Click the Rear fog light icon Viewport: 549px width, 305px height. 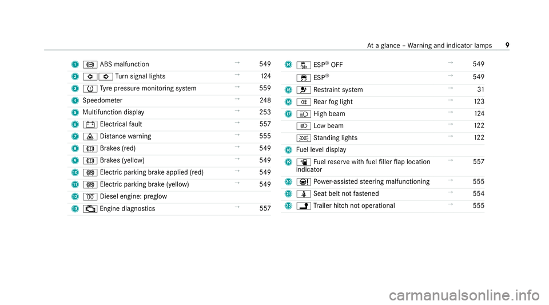point(304,102)
